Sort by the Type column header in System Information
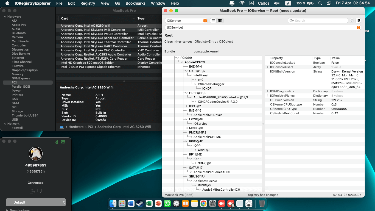Screen dimensions: 375x211 [149, 19]
